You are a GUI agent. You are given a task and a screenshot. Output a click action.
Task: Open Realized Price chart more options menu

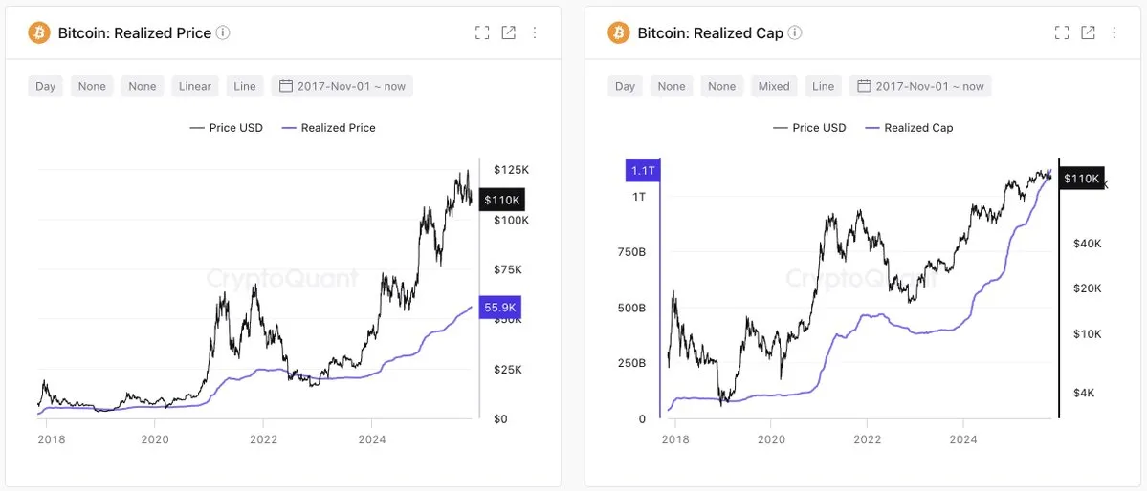[x=535, y=32]
